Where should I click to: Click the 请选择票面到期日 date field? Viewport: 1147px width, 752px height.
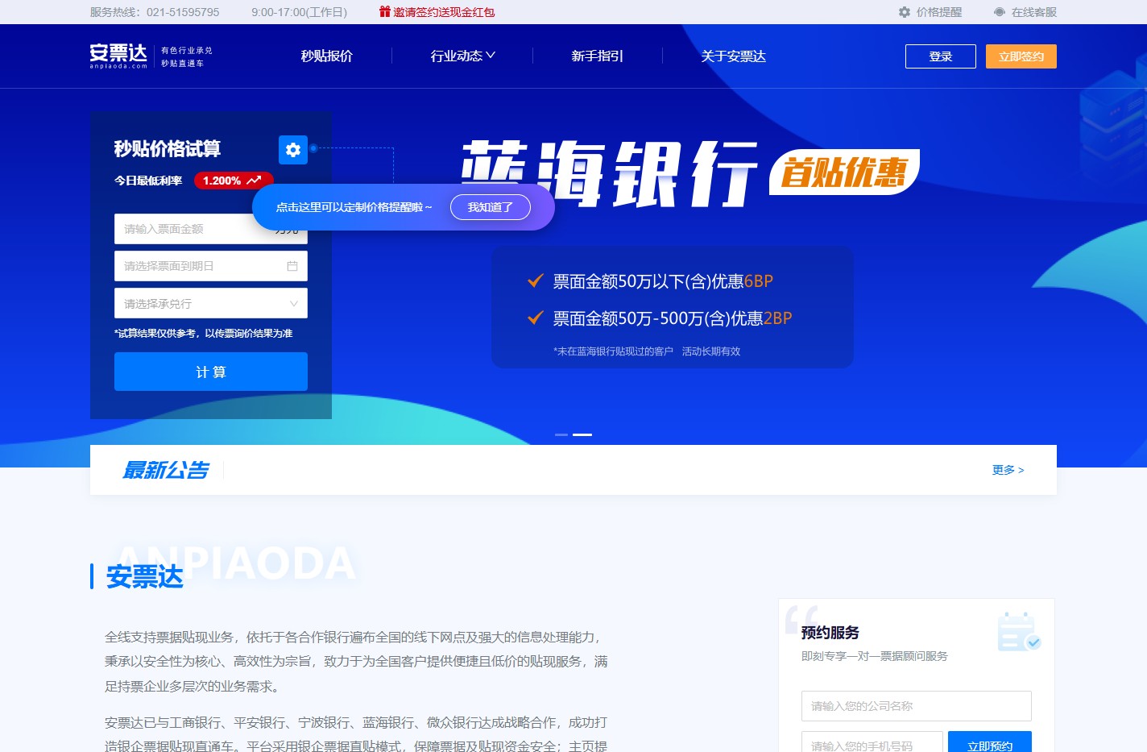point(211,266)
